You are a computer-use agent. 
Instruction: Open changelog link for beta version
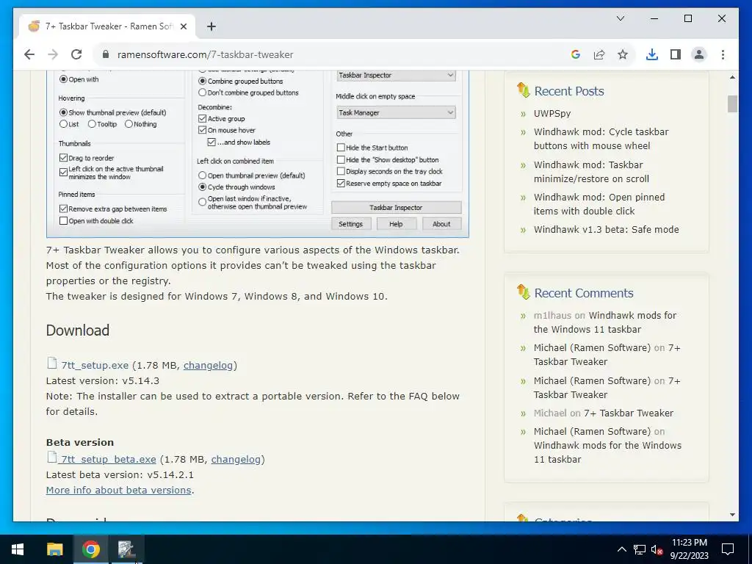[236, 460]
